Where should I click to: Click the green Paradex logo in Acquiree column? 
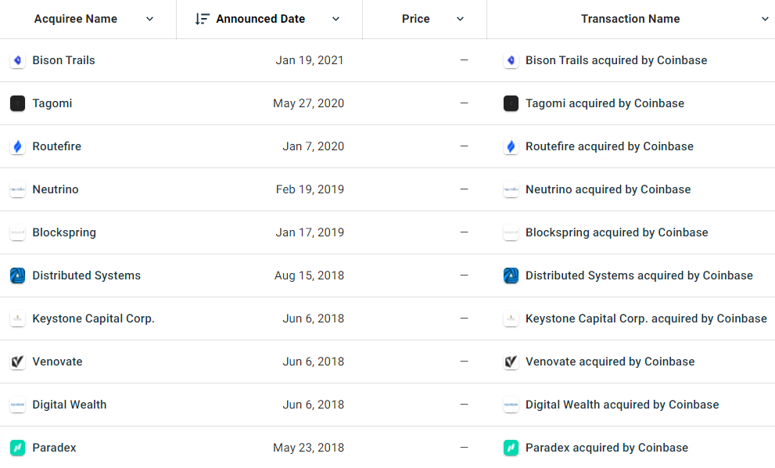(x=17, y=448)
